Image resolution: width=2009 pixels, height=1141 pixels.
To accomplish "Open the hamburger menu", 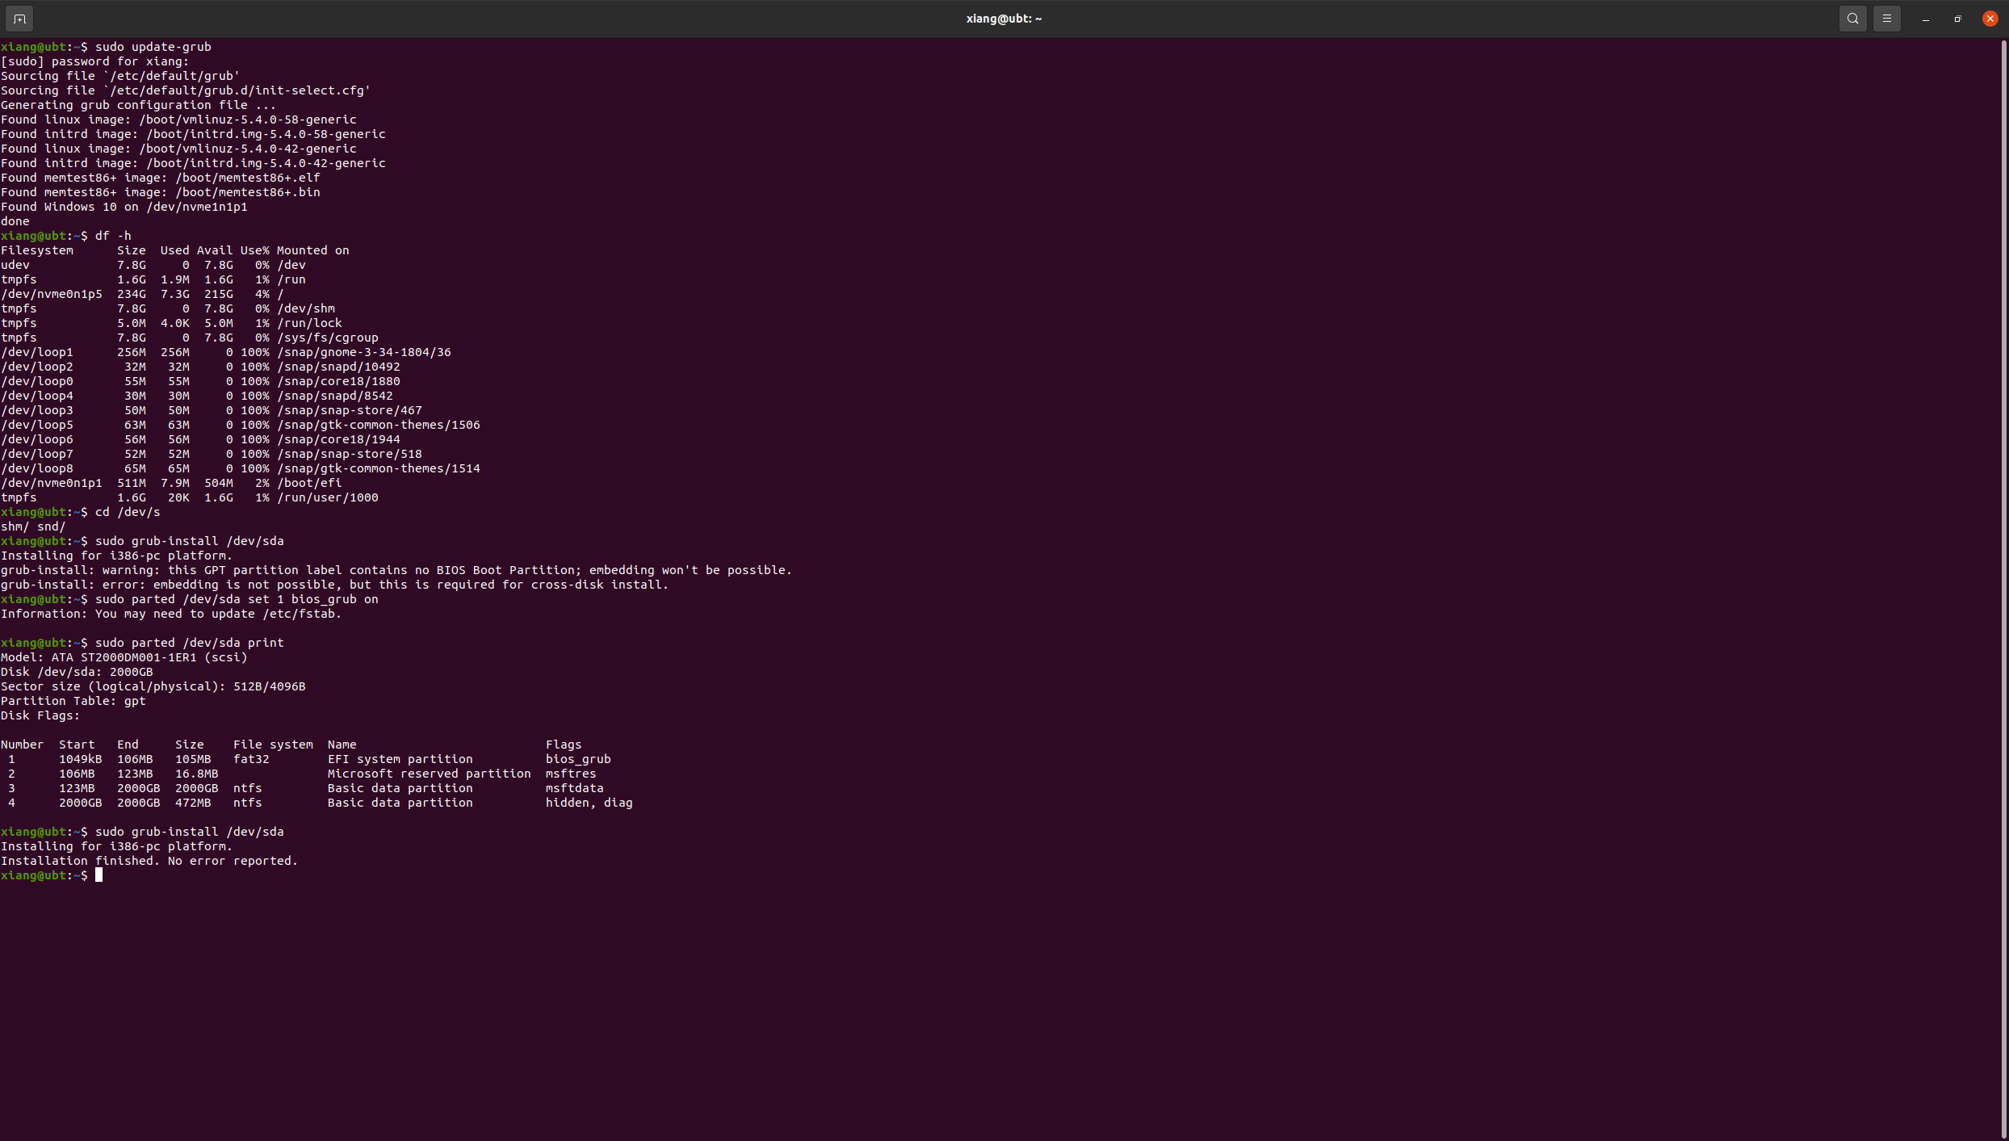I will pos(1887,19).
